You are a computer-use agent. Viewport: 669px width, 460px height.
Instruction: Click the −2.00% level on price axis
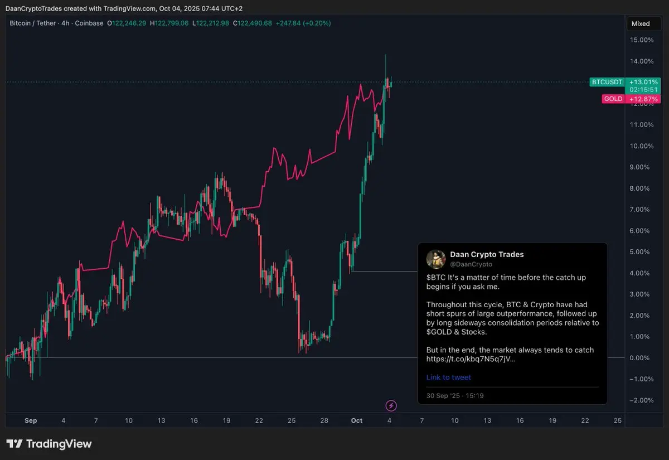(x=642, y=400)
